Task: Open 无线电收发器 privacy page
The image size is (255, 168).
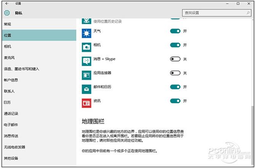Action: [x=14, y=147]
